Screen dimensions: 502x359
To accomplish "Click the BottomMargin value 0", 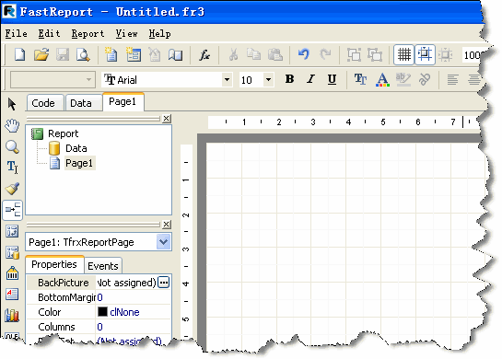I will (99, 297).
